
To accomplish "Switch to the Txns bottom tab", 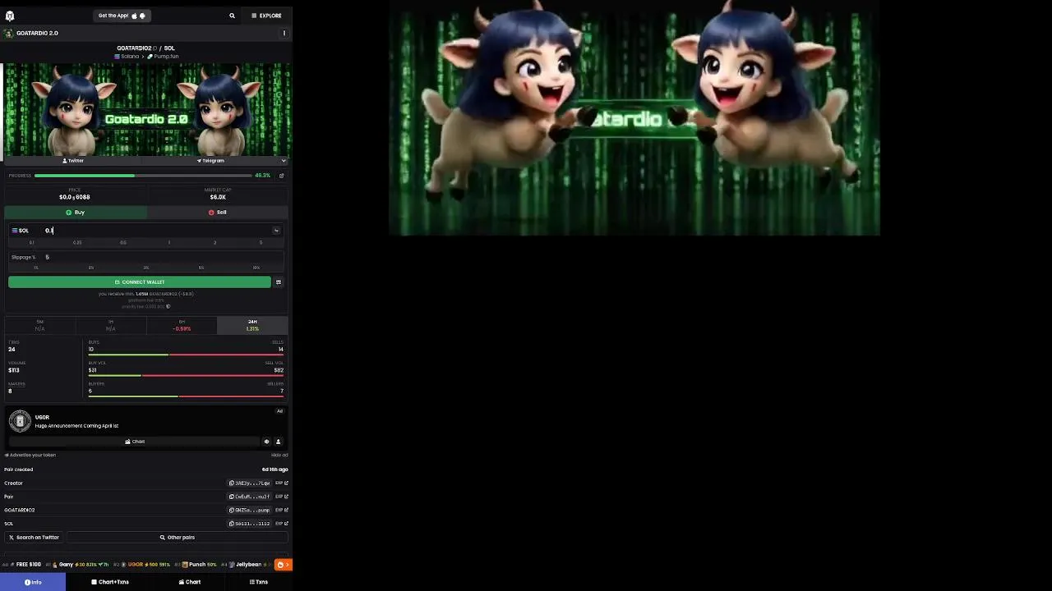I will (x=259, y=582).
